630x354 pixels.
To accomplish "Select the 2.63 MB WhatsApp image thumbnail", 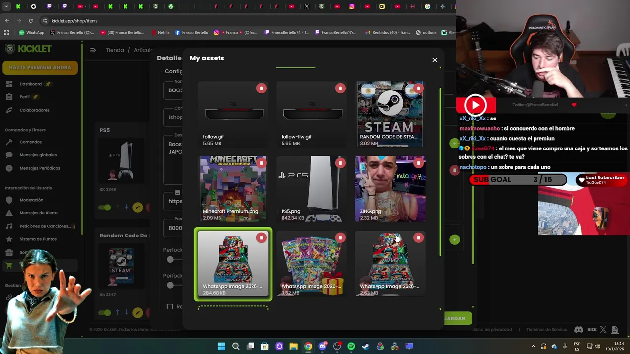I will tap(390, 264).
